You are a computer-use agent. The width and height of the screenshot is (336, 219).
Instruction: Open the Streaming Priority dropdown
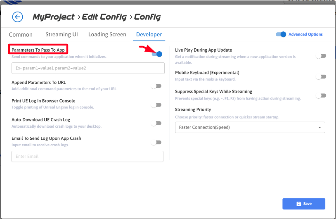click(250, 127)
